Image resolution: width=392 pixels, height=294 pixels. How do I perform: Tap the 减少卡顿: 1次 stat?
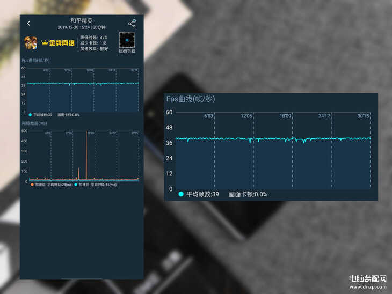tap(93, 43)
